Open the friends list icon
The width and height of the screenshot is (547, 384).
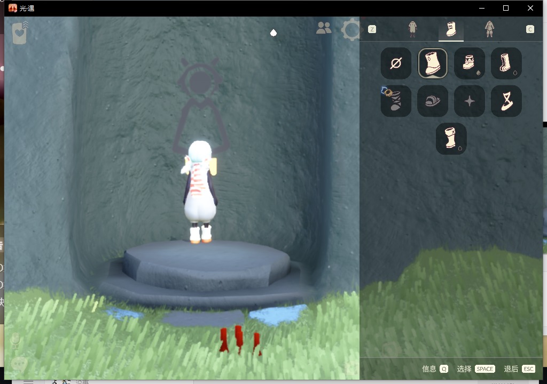(x=324, y=28)
